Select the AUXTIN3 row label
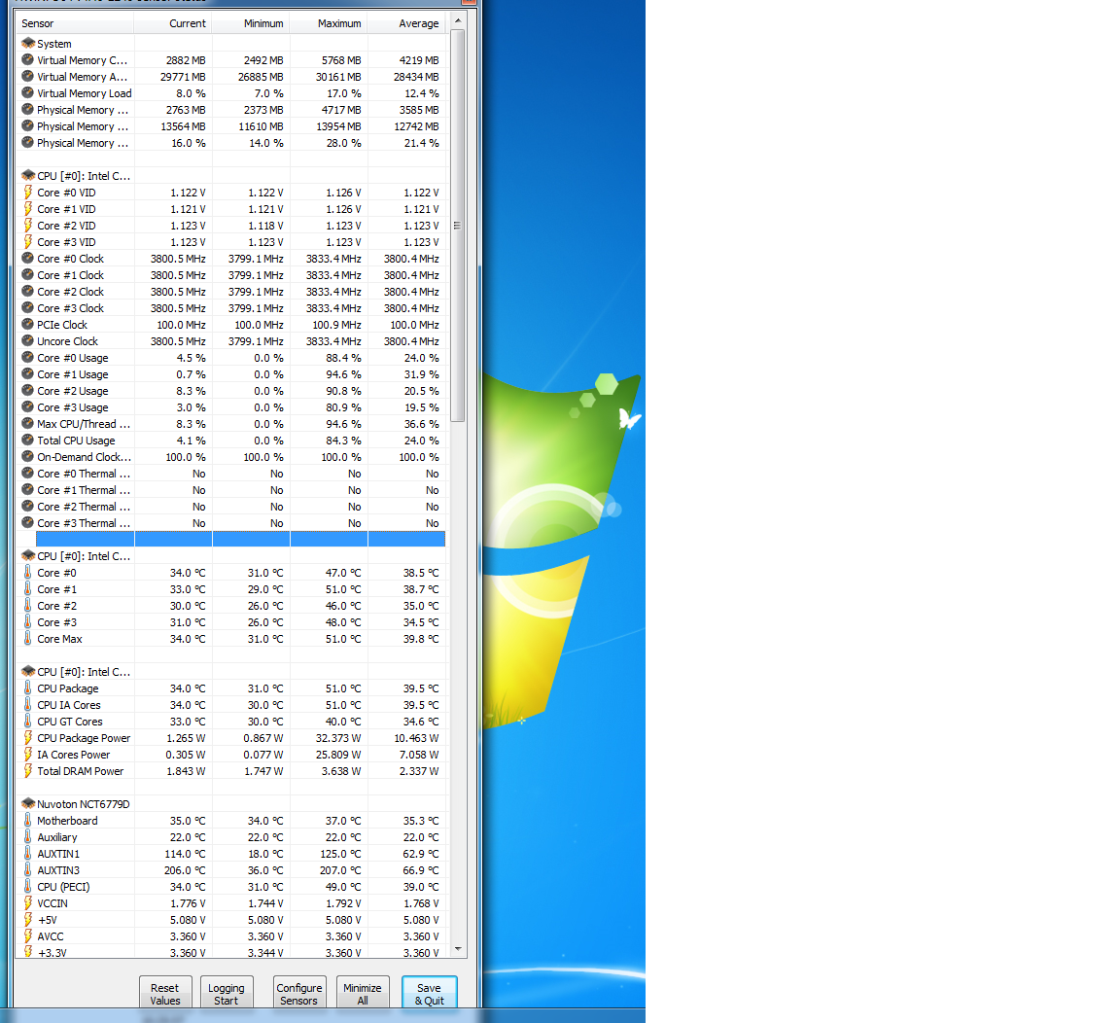 click(58, 870)
